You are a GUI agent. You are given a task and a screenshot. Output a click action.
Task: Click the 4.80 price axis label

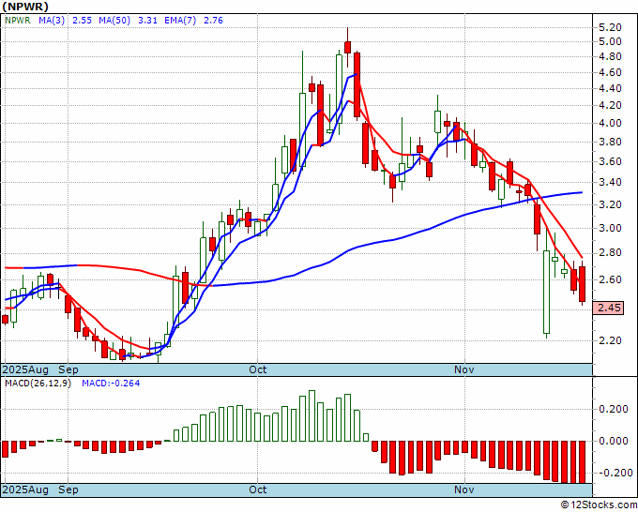610,56
